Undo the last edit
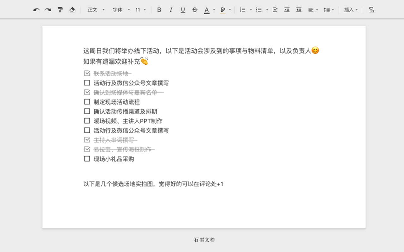 (x=37, y=10)
